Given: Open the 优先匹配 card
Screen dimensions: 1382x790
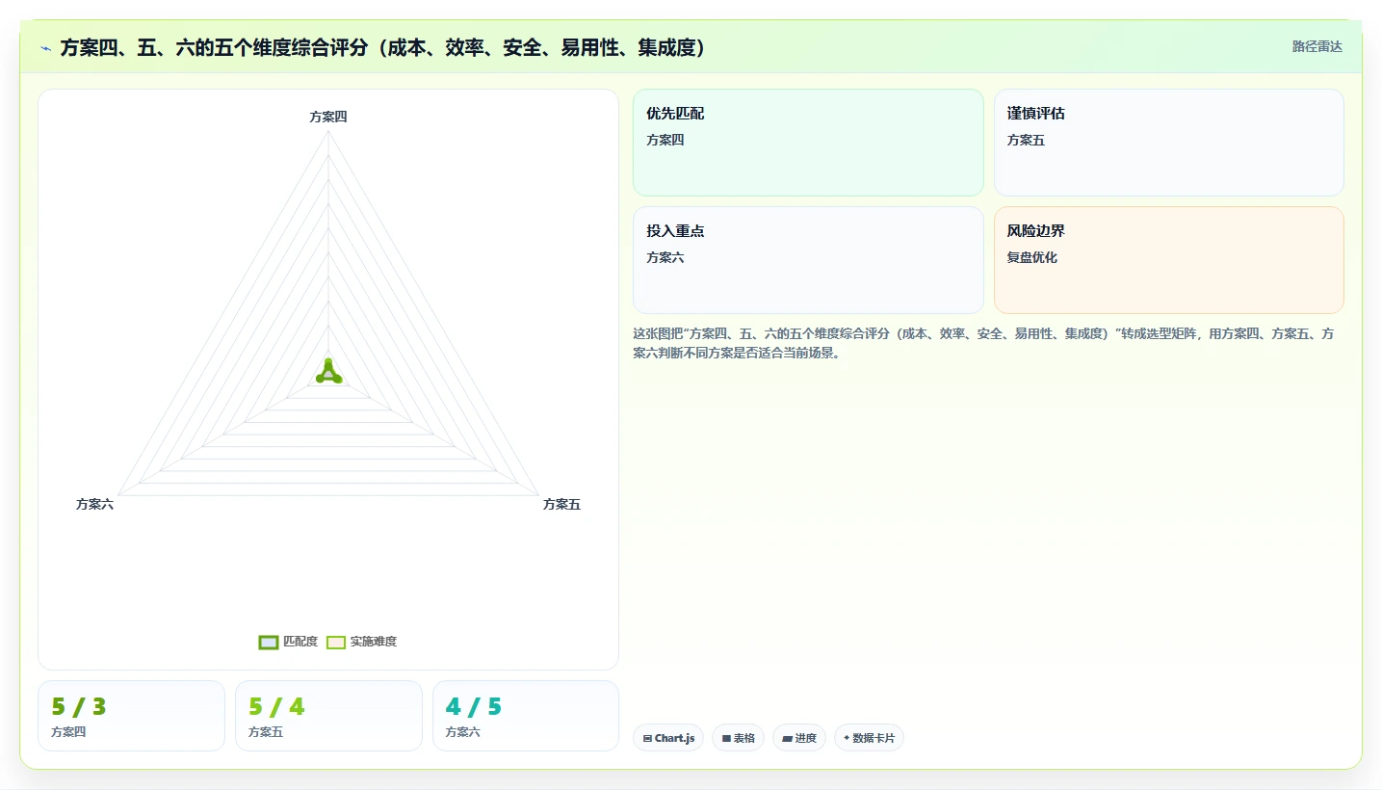Looking at the screenshot, I should pyautogui.click(x=808, y=143).
